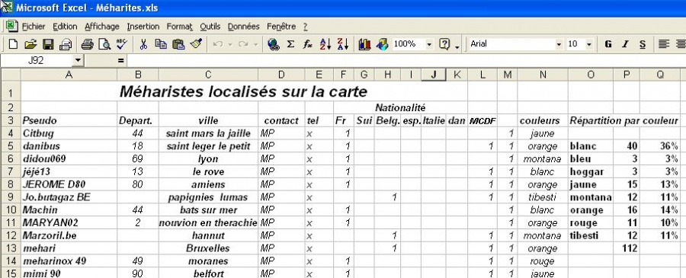Sort descending Z to A

click(342, 44)
